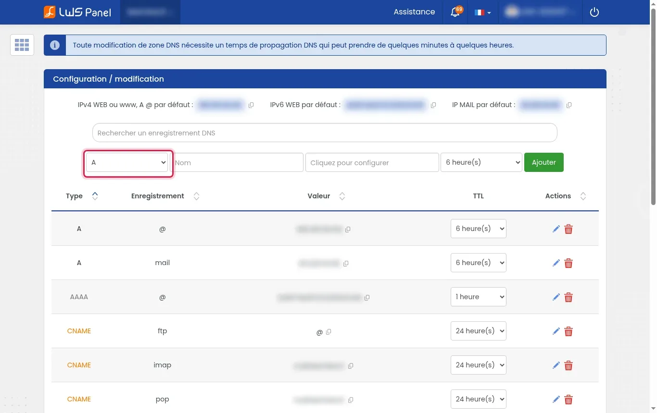This screenshot has height=413, width=657.
Task: Click the power logout icon
Action: pyautogui.click(x=594, y=12)
